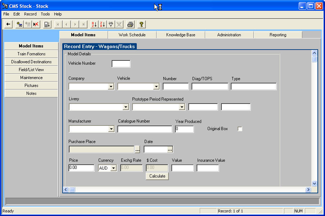Open the Manufacturer dropdown
The height and width of the screenshot is (216, 325).
coord(111,129)
